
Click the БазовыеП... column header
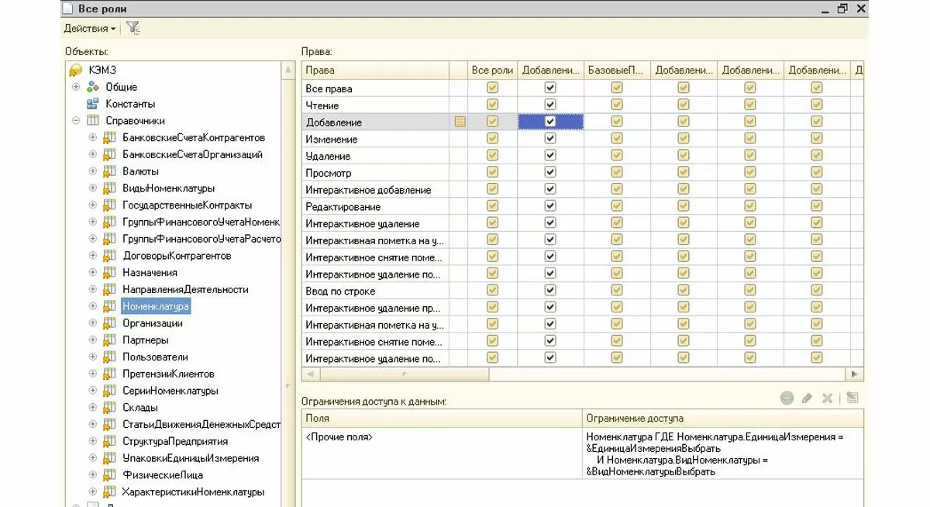pyautogui.click(x=616, y=70)
